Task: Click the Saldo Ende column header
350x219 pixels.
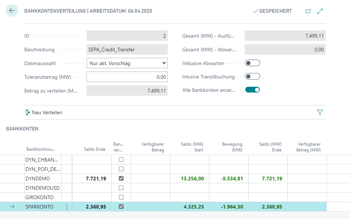Action: [95, 149]
